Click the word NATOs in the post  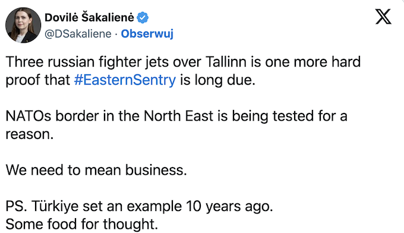pyautogui.click(x=29, y=116)
